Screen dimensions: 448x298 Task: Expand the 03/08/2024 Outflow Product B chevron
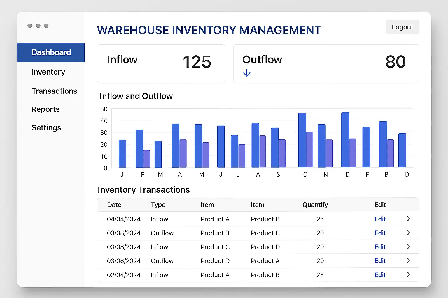(x=408, y=233)
